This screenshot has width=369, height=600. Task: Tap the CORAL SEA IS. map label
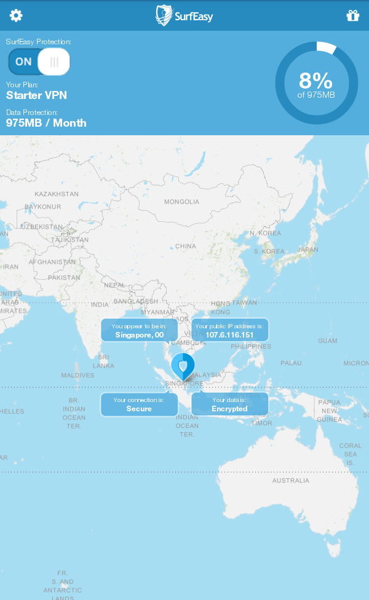click(x=351, y=454)
